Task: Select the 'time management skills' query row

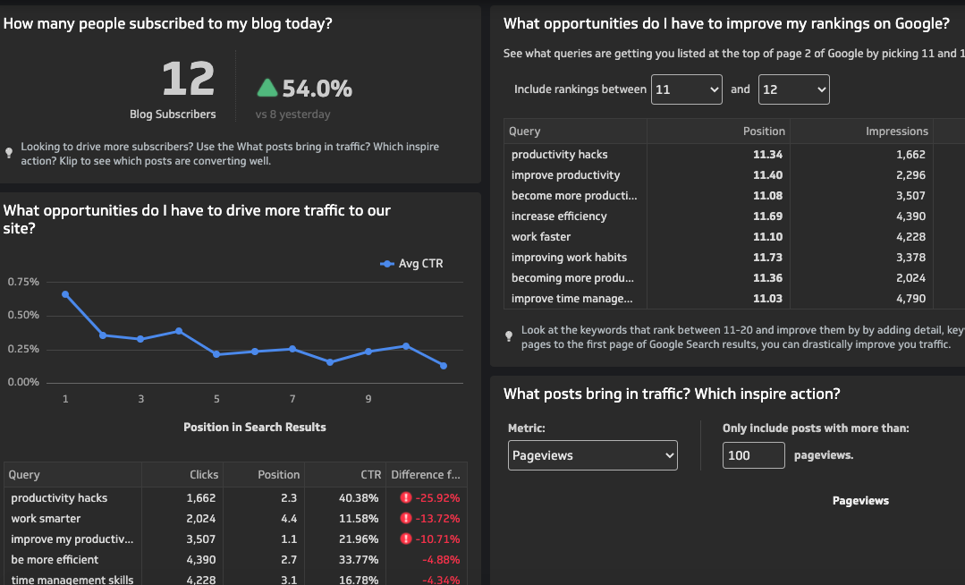Action: (236, 579)
